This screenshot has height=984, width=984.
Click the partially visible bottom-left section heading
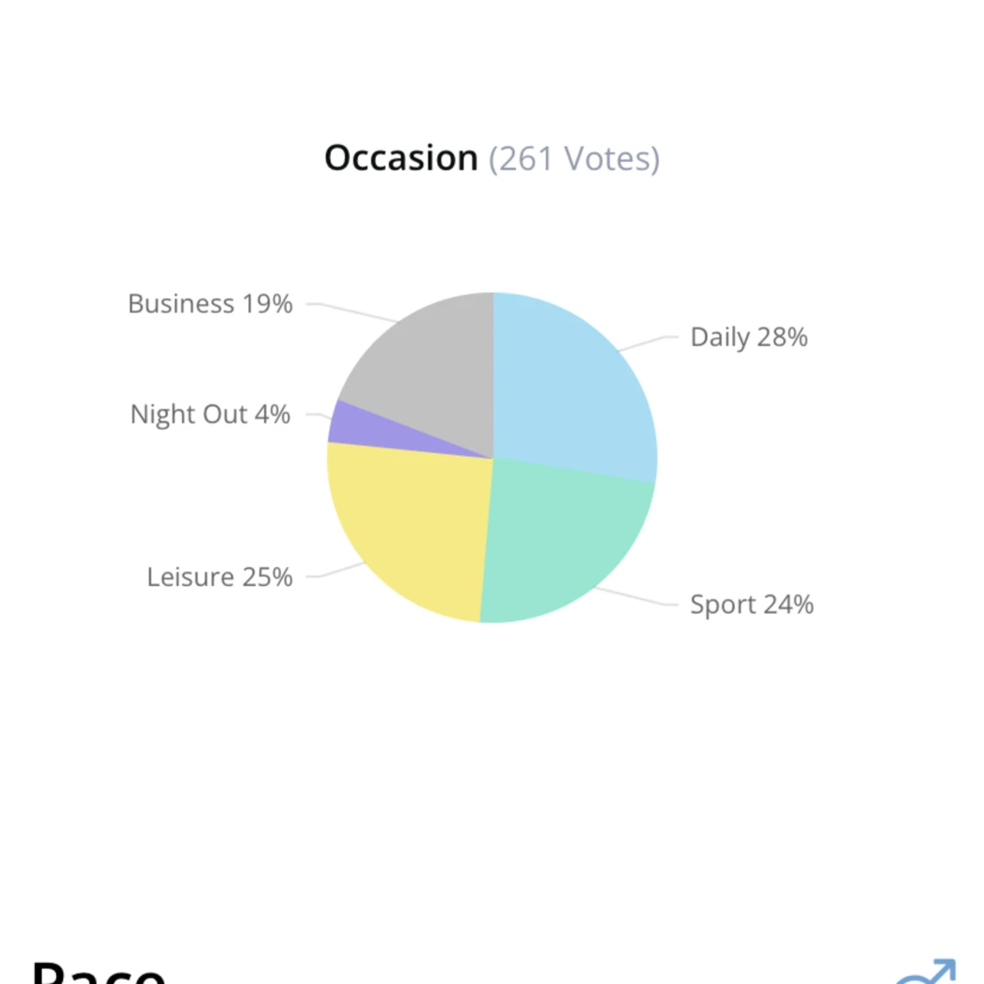point(99,973)
